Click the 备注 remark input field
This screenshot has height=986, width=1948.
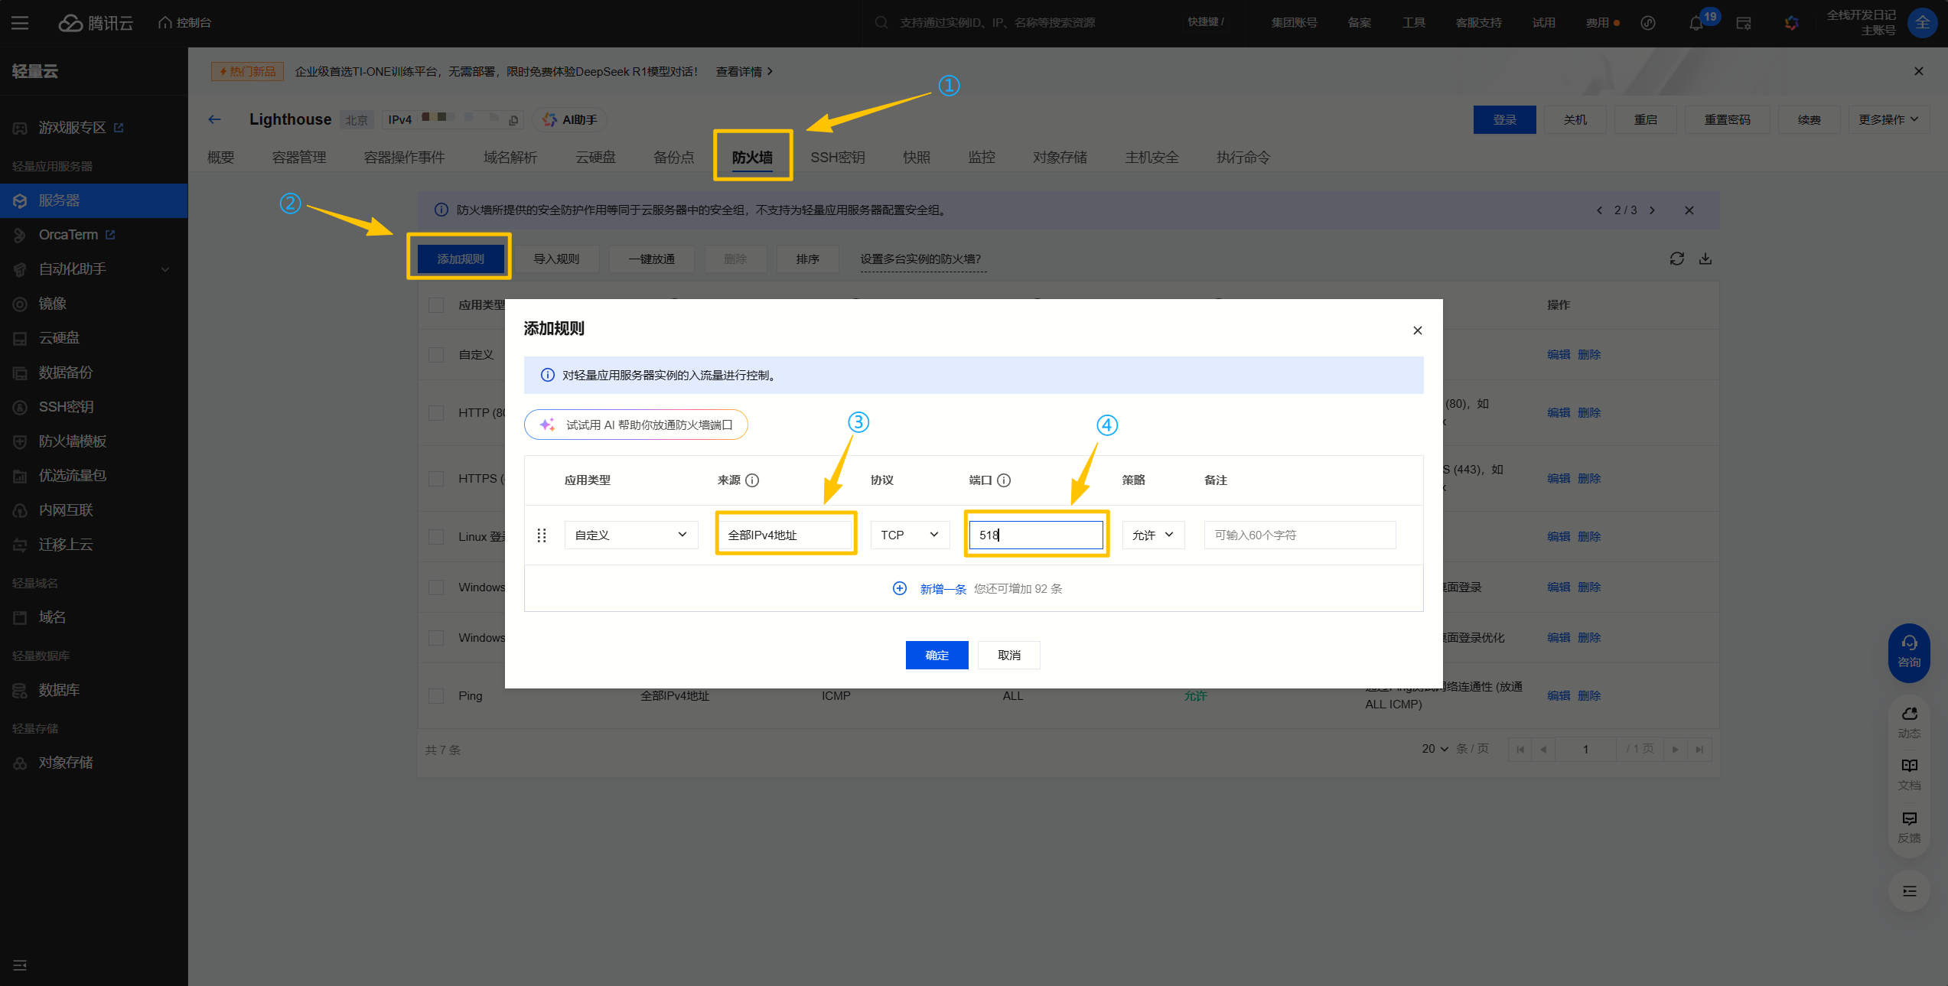click(x=1299, y=535)
